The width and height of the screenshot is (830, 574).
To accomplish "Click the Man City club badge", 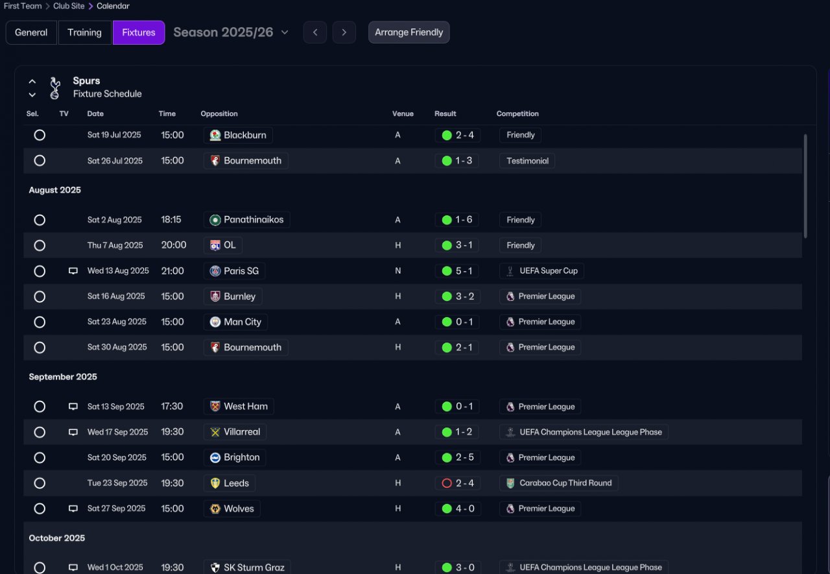I will point(215,322).
